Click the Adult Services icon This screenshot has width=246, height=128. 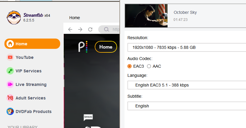tap(10, 98)
